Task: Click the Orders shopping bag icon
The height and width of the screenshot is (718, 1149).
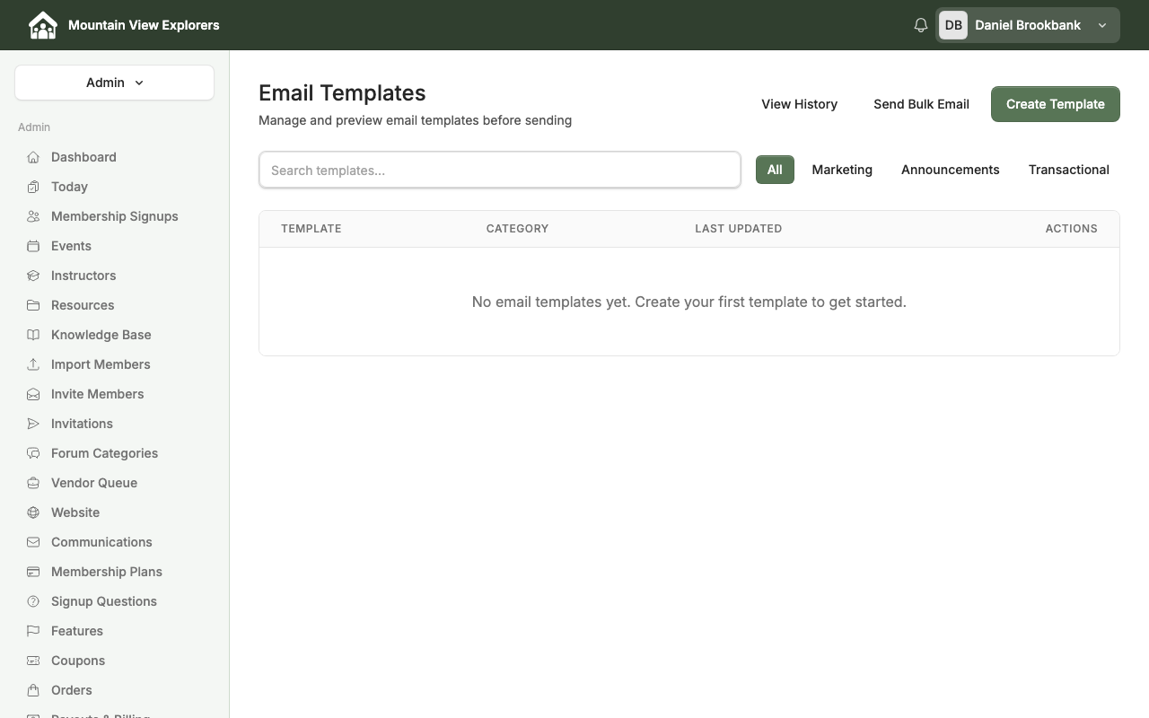Action: coord(33,690)
